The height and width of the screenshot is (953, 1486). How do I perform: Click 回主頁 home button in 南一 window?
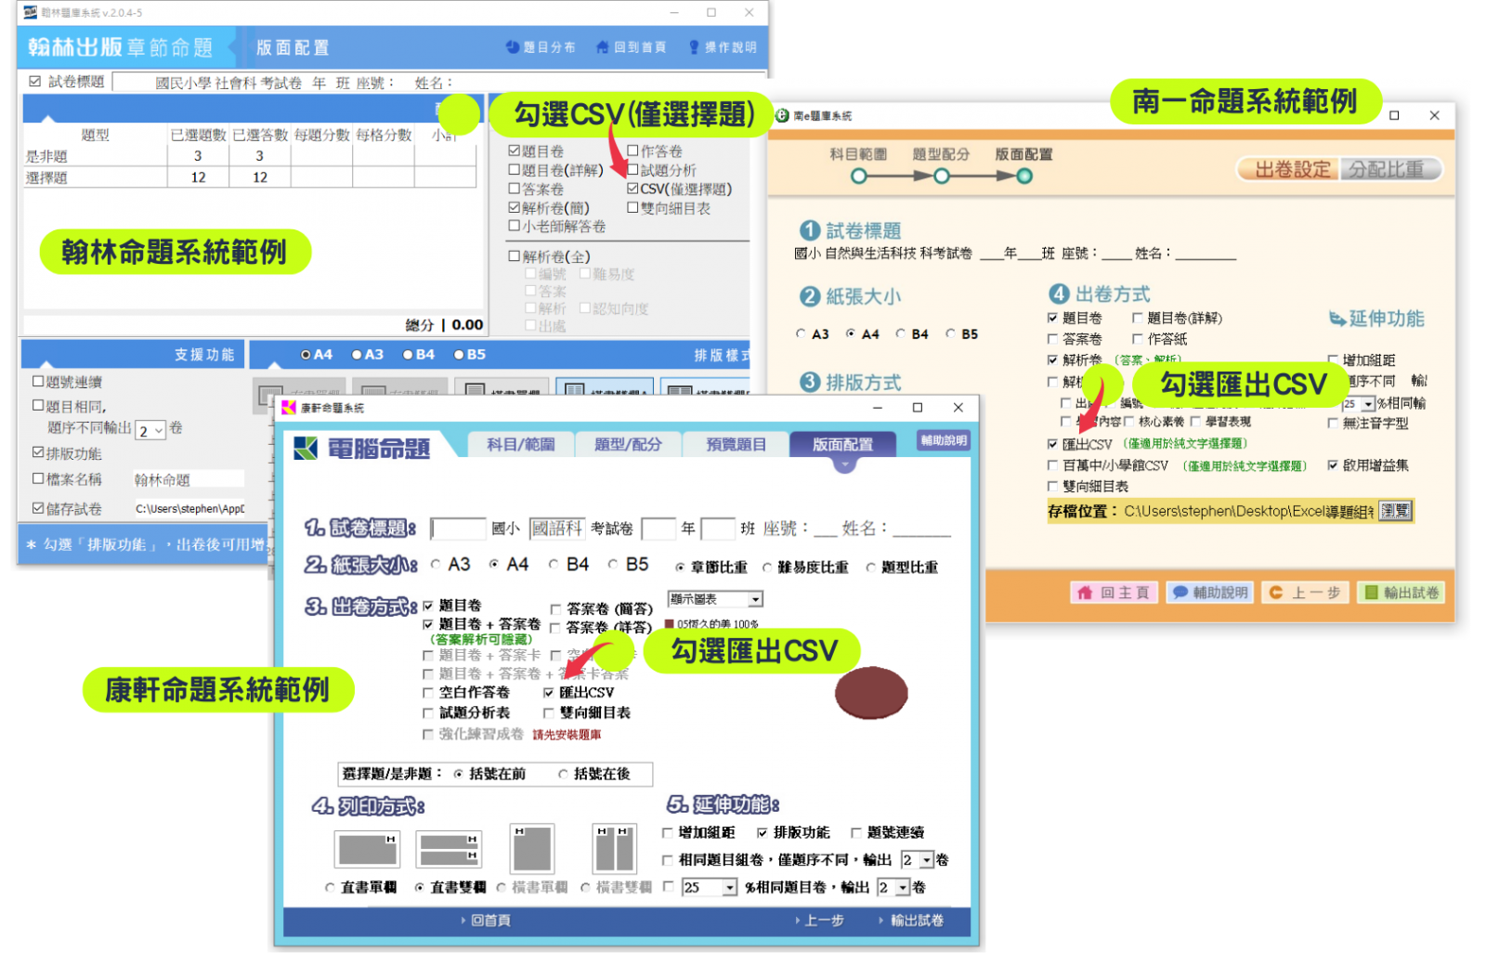tap(1114, 593)
